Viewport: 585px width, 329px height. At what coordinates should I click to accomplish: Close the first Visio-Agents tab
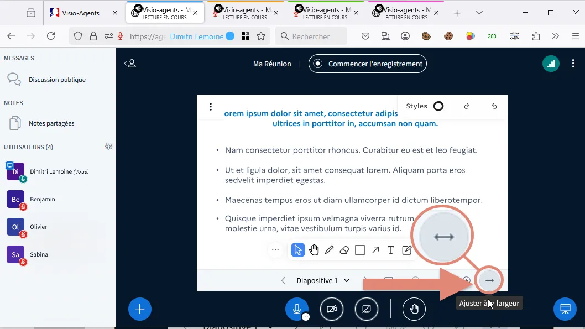pos(115,13)
